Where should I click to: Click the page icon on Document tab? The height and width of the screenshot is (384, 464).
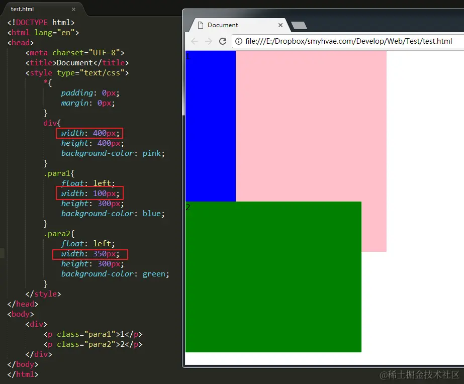201,25
